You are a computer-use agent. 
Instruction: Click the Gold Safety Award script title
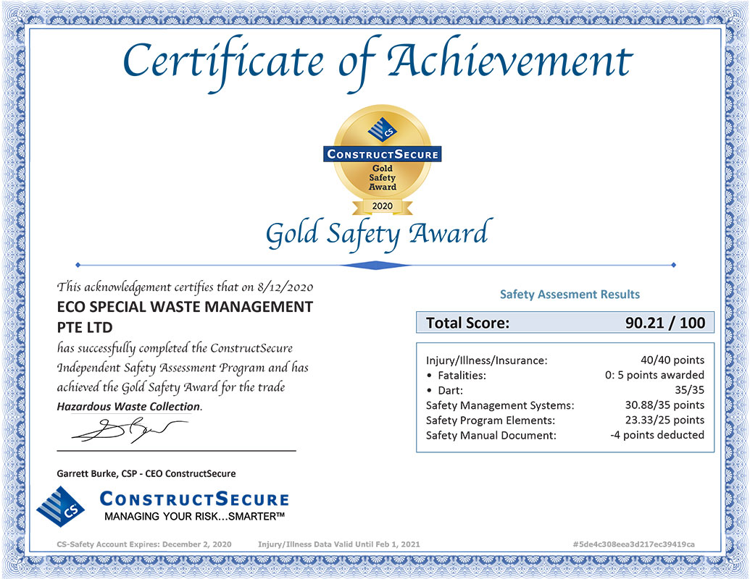(x=379, y=234)
